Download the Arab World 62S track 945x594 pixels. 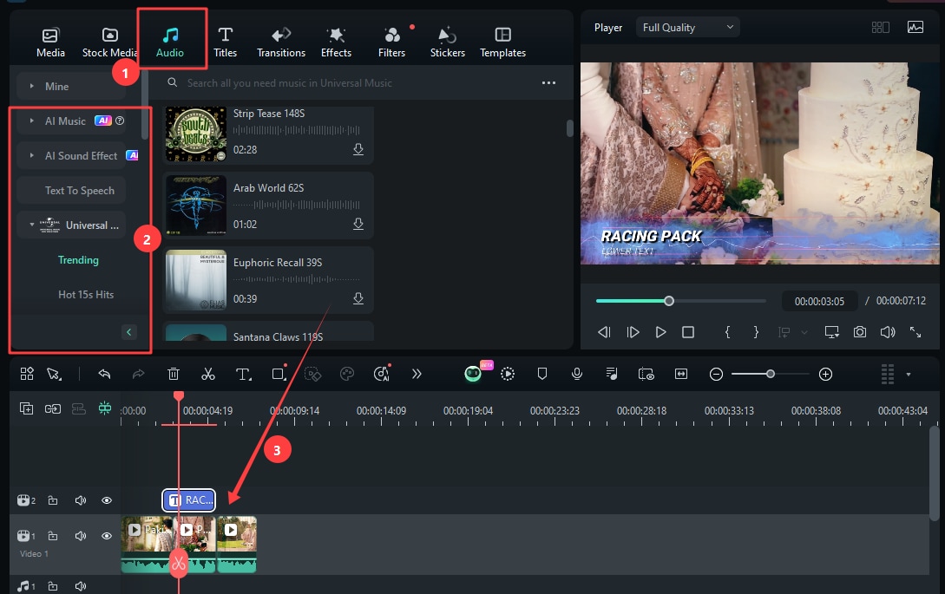[358, 224]
